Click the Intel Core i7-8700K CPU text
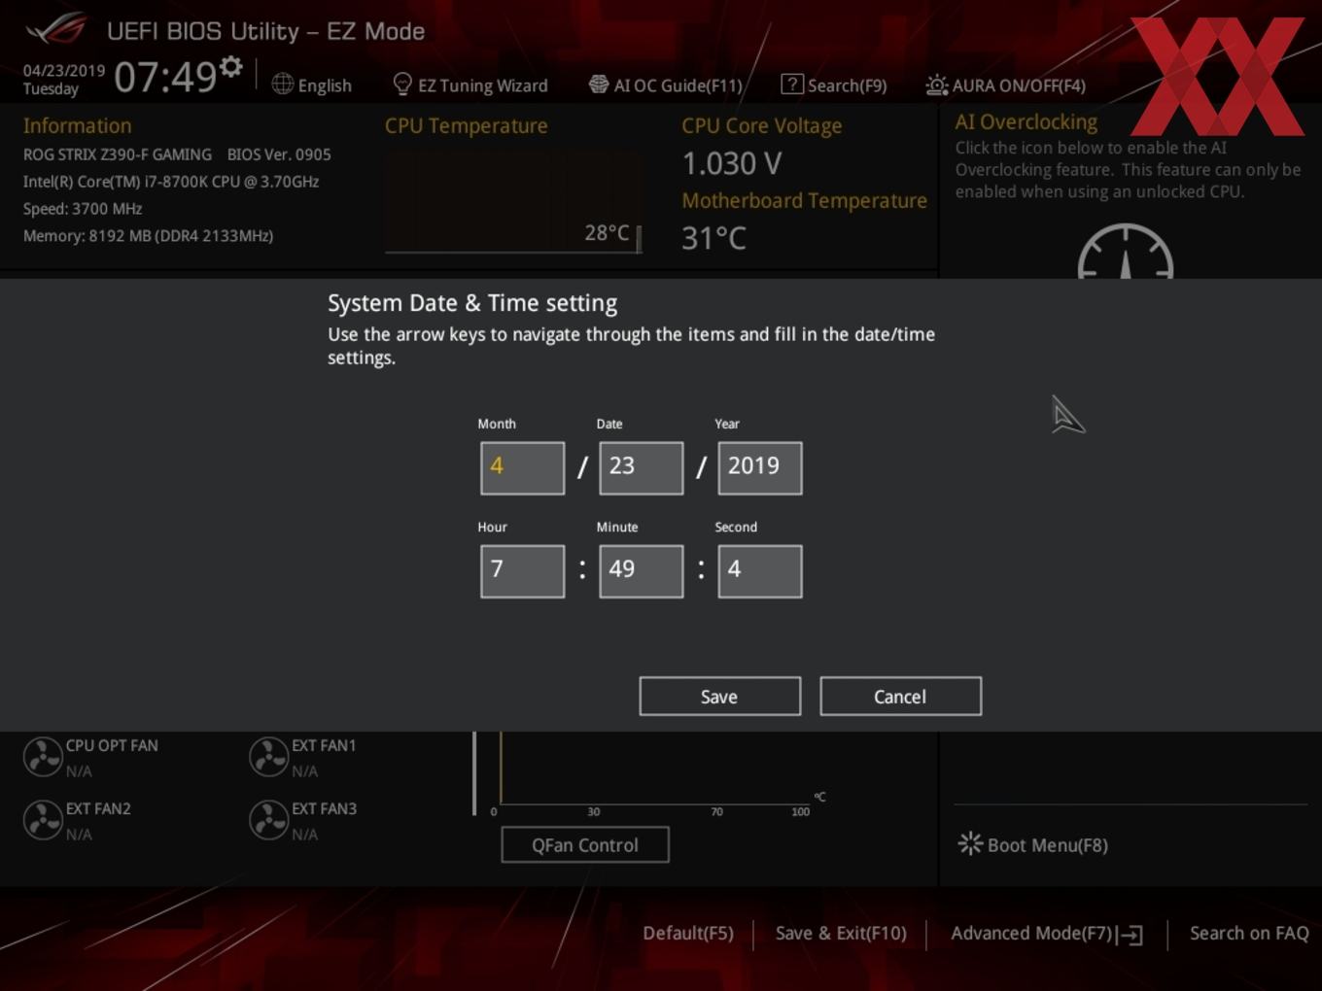Image resolution: width=1322 pixels, height=991 pixels. click(x=171, y=182)
